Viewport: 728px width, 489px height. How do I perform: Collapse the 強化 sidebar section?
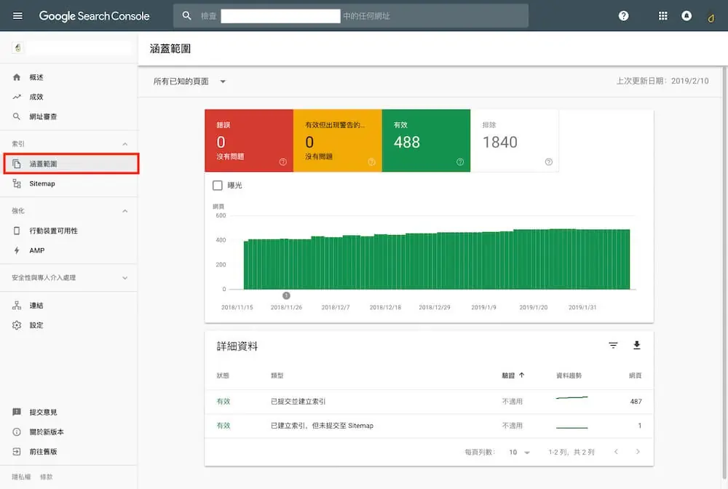(x=125, y=211)
